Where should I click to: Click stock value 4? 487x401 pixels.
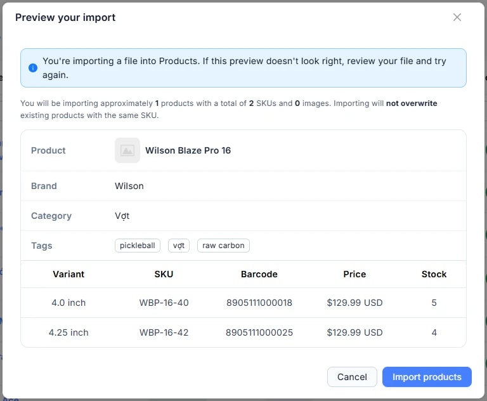[x=434, y=332]
